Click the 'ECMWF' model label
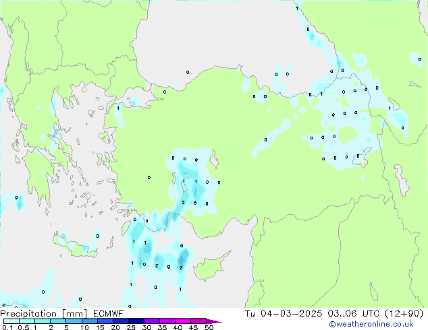Image resolution: width=428 pixels, height=330 pixels. tap(109, 314)
